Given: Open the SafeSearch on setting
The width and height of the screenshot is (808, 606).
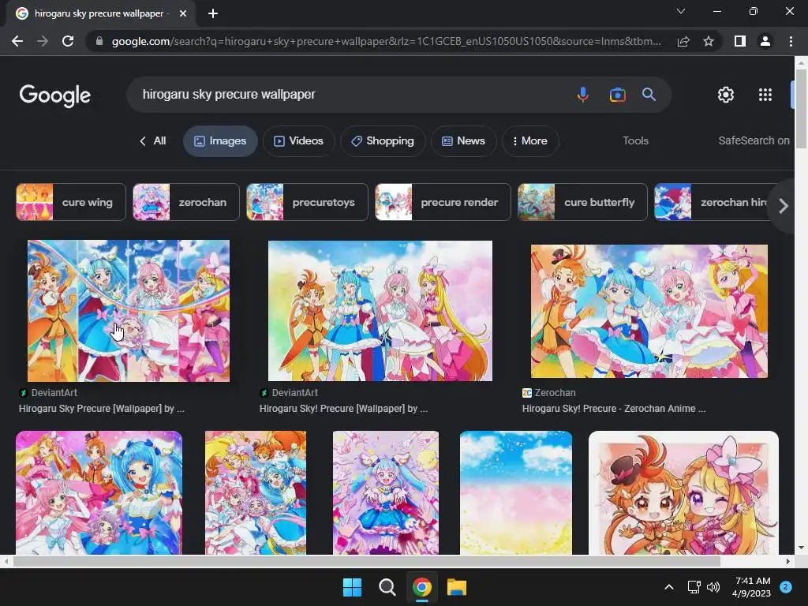Looking at the screenshot, I should (754, 140).
